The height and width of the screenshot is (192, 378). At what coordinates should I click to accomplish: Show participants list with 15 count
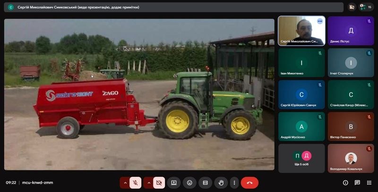pyautogui.click(x=366, y=7)
